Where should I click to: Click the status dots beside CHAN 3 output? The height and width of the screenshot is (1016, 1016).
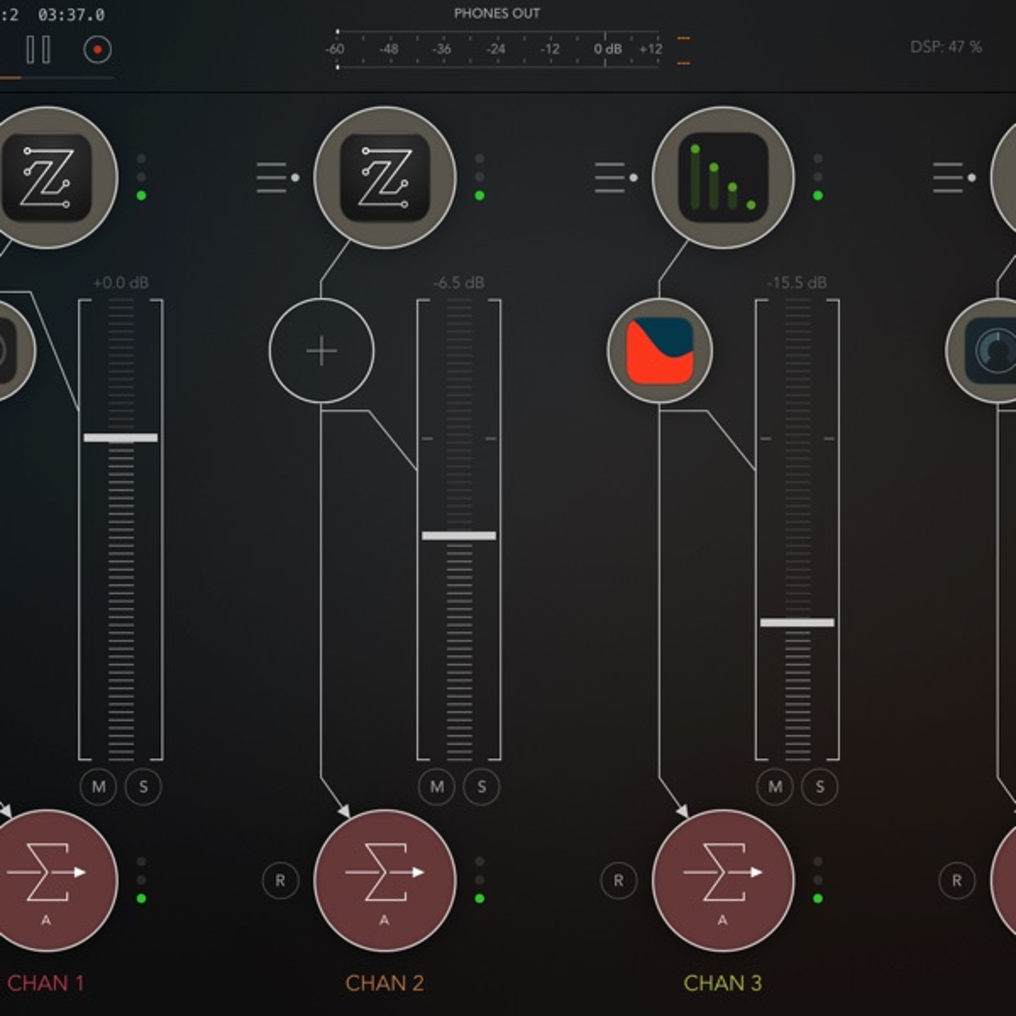[x=817, y=880]
